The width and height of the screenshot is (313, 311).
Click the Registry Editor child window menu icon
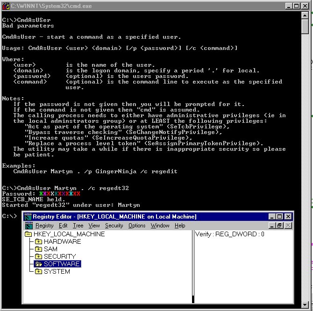pyautogui.click(x=29, y=226)
